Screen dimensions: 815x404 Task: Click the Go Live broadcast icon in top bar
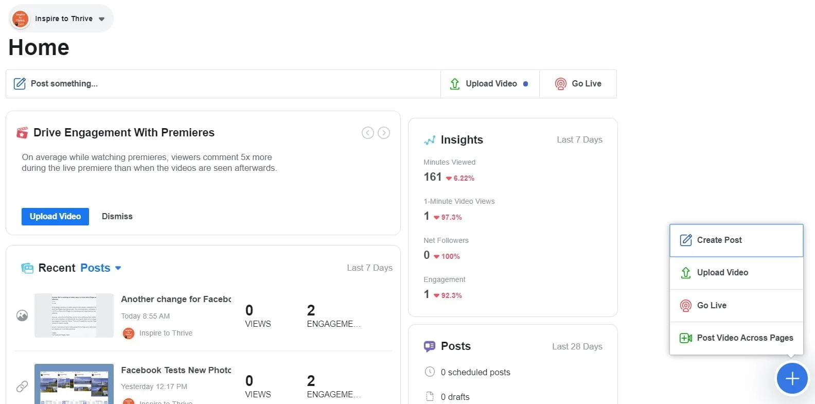click(x=561, y=84)
